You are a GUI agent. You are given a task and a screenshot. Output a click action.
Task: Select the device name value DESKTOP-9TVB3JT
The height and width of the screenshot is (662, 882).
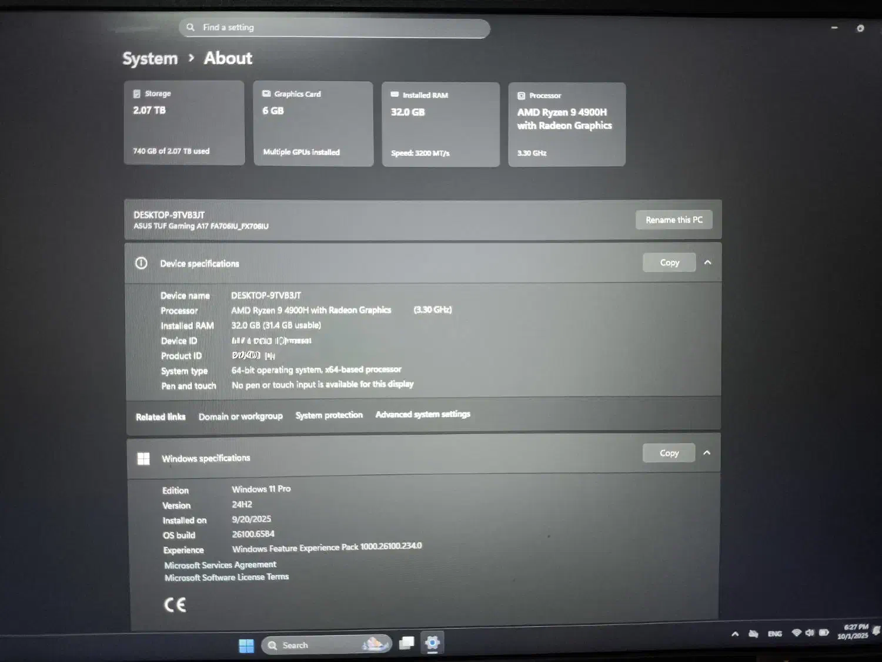tap(266, 295)
